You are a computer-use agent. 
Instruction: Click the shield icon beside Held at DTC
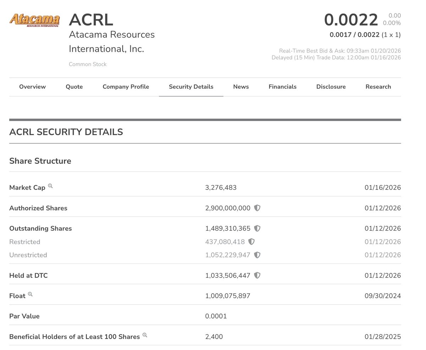pos(257,276)
